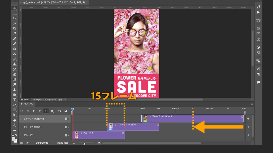Image resolution: width=273 pixels, height=153 pixels.
Task: Step back to the previous frame
Action: [28, 111]
